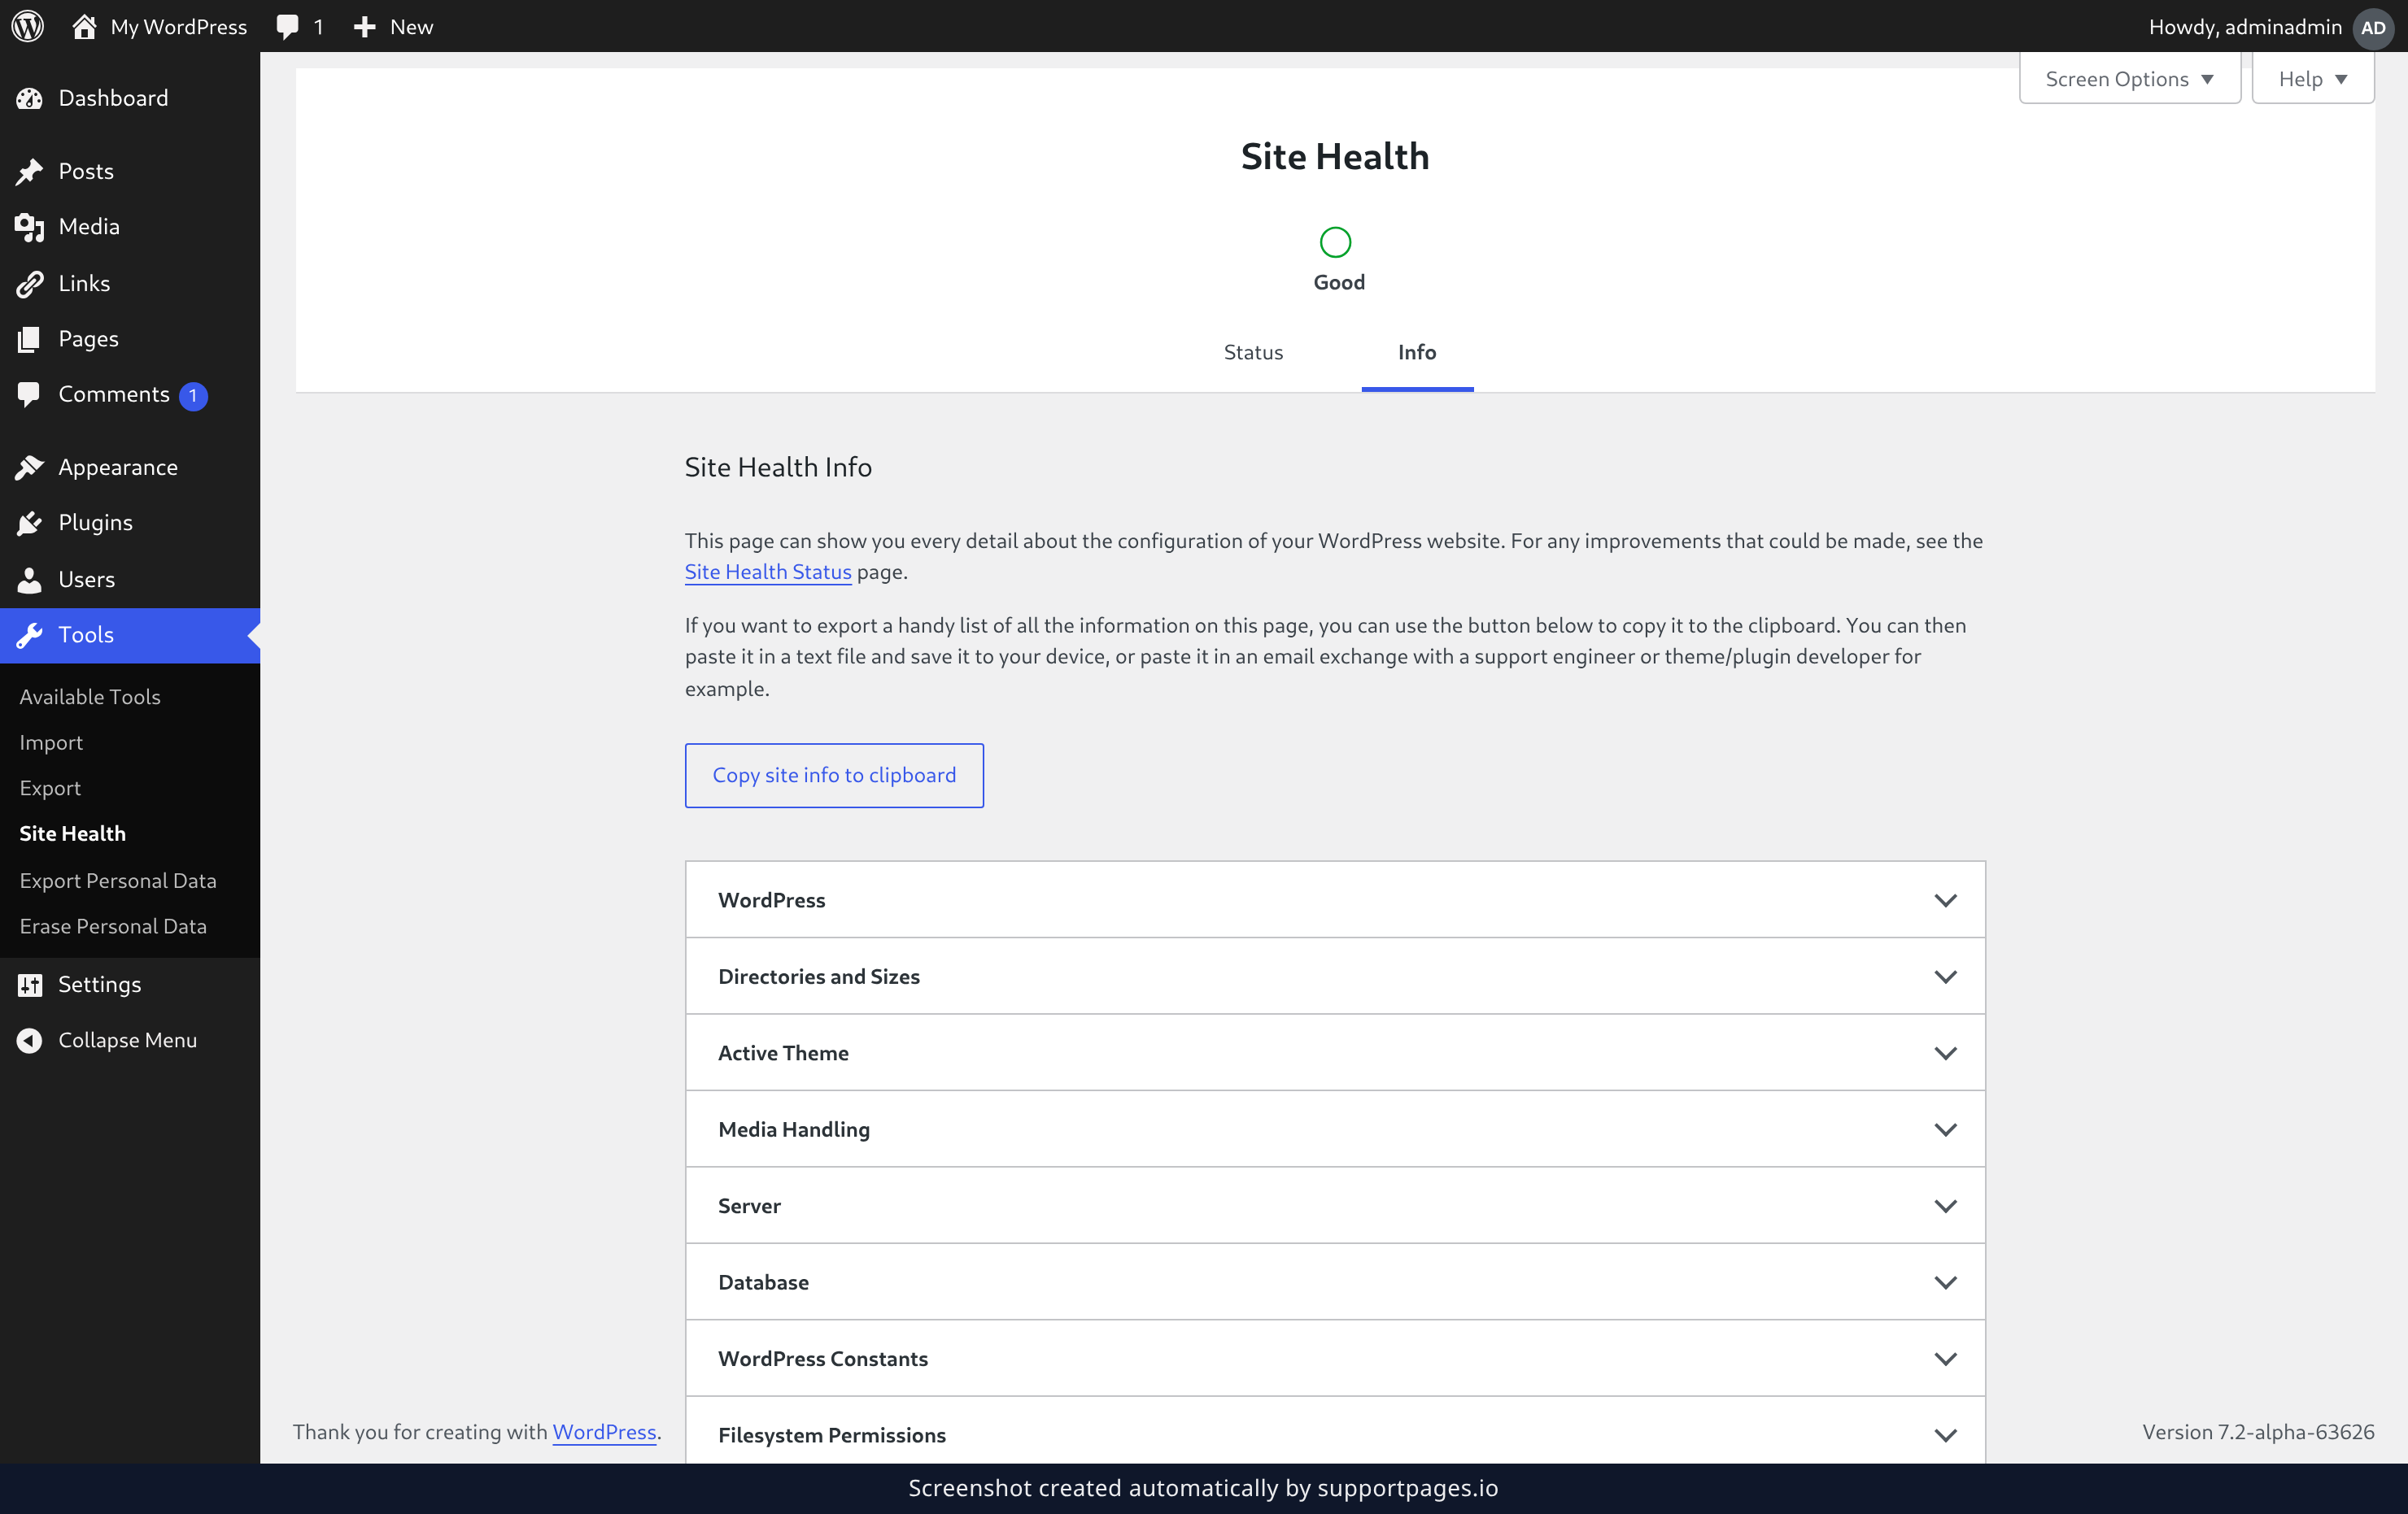This screenshot has height=1514, width=2408.
Task: Click the Collapse Menu arrow icon
Action: click(x=30, y=1039)
